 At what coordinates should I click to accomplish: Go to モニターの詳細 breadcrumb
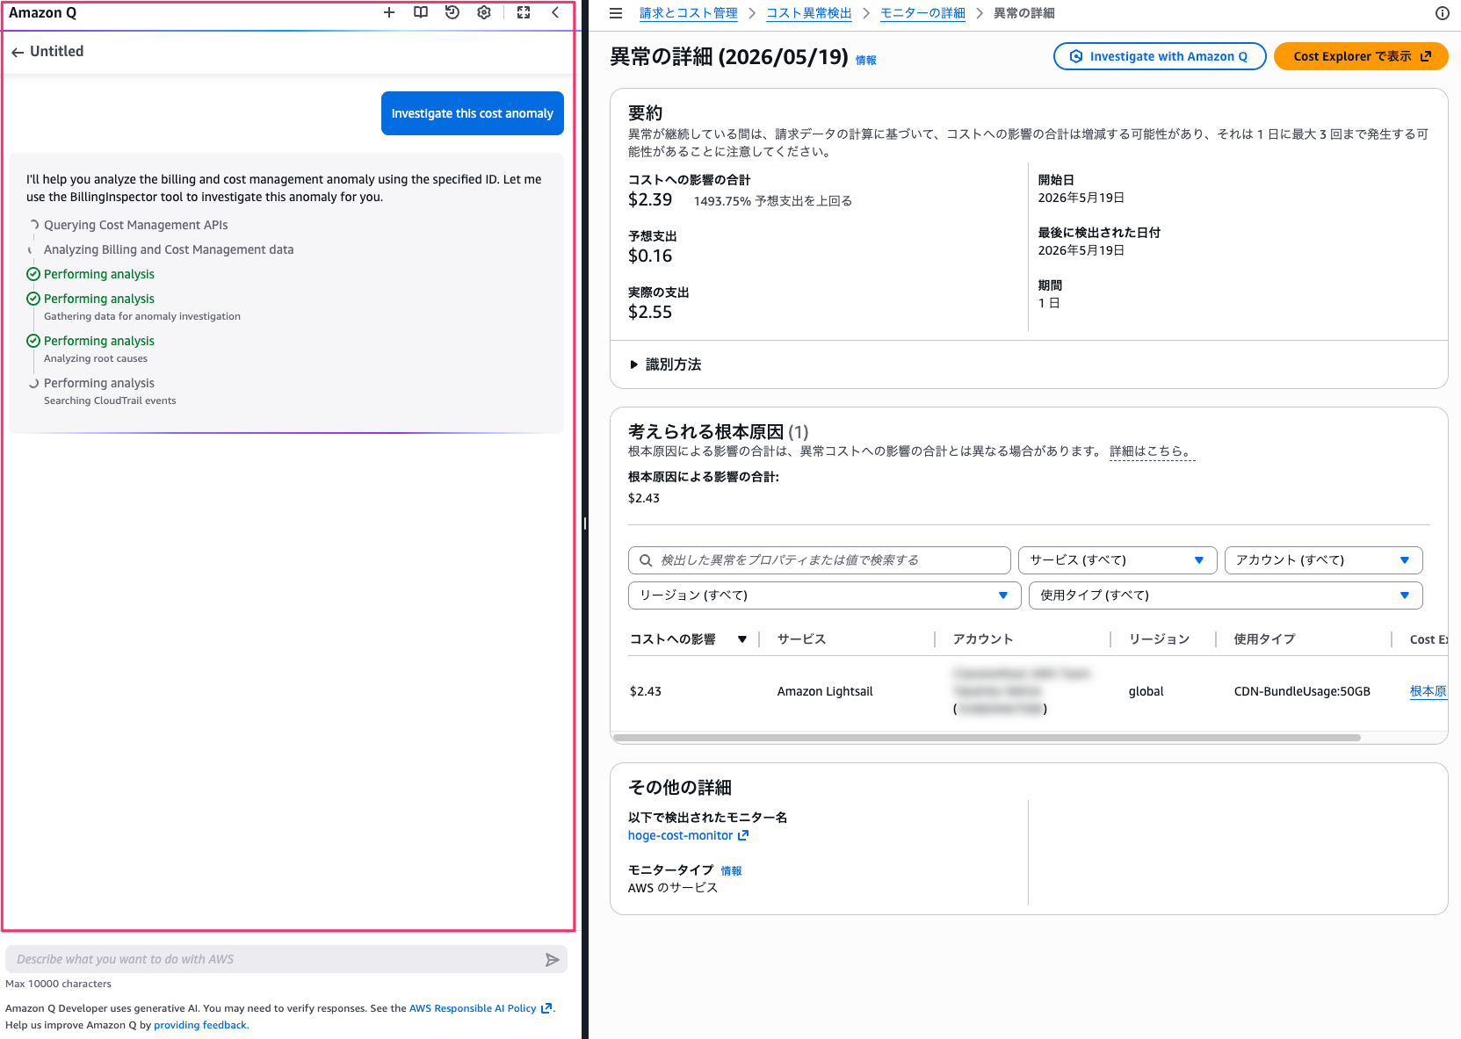(x=922, y=13)
